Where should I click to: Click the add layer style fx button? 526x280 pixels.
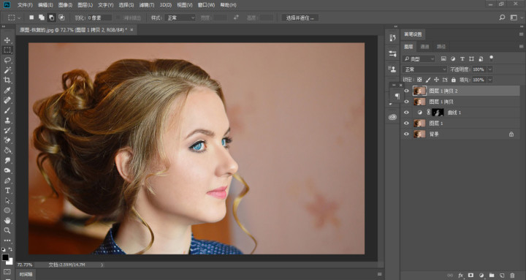[x=461, y=276]
